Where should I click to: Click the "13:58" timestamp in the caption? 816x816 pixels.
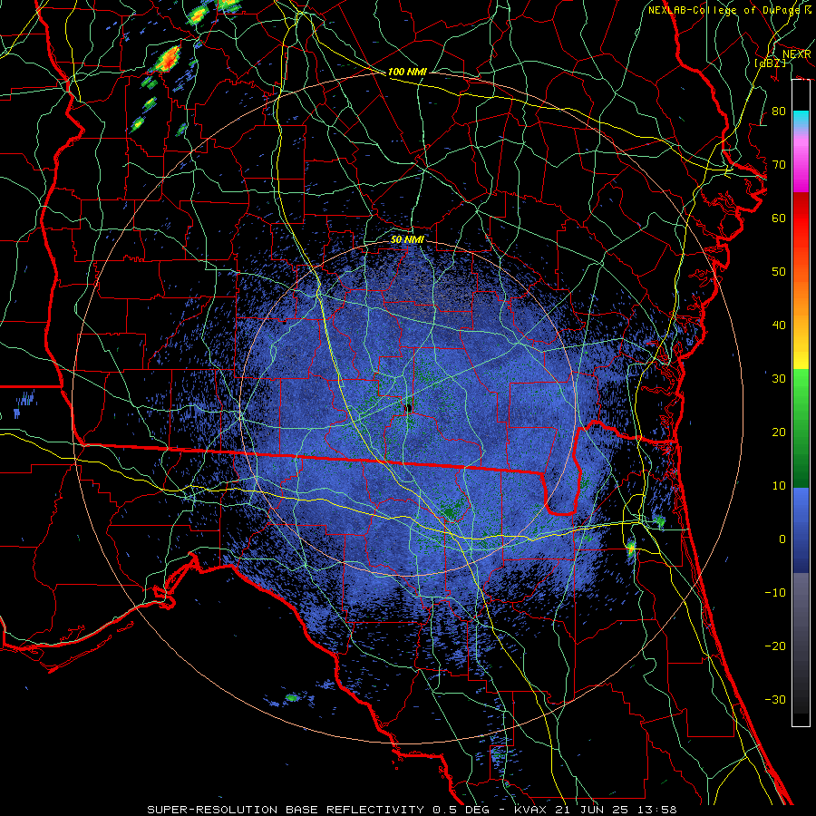(x=658, y=810)
